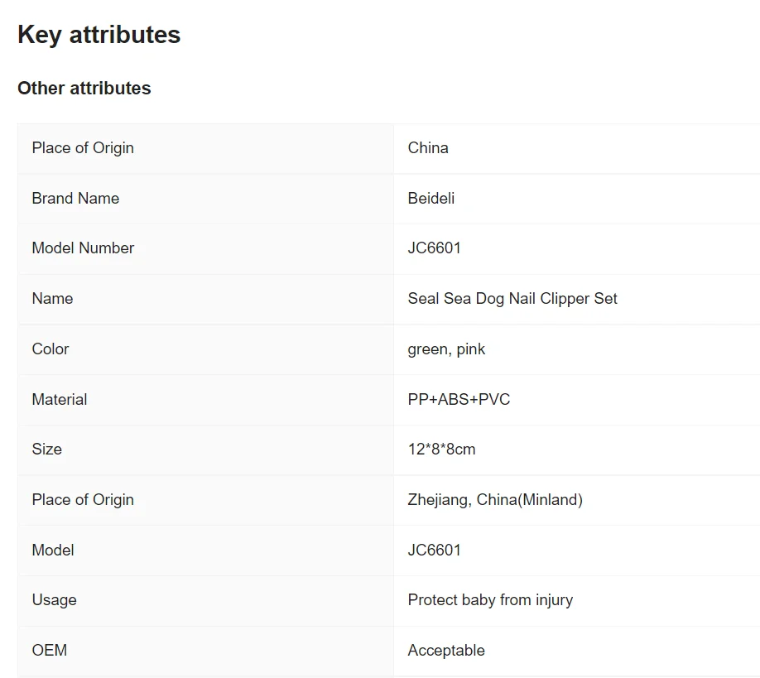
Task: Select the "Protect baby from injury" text
Action: tap(490, 600)
